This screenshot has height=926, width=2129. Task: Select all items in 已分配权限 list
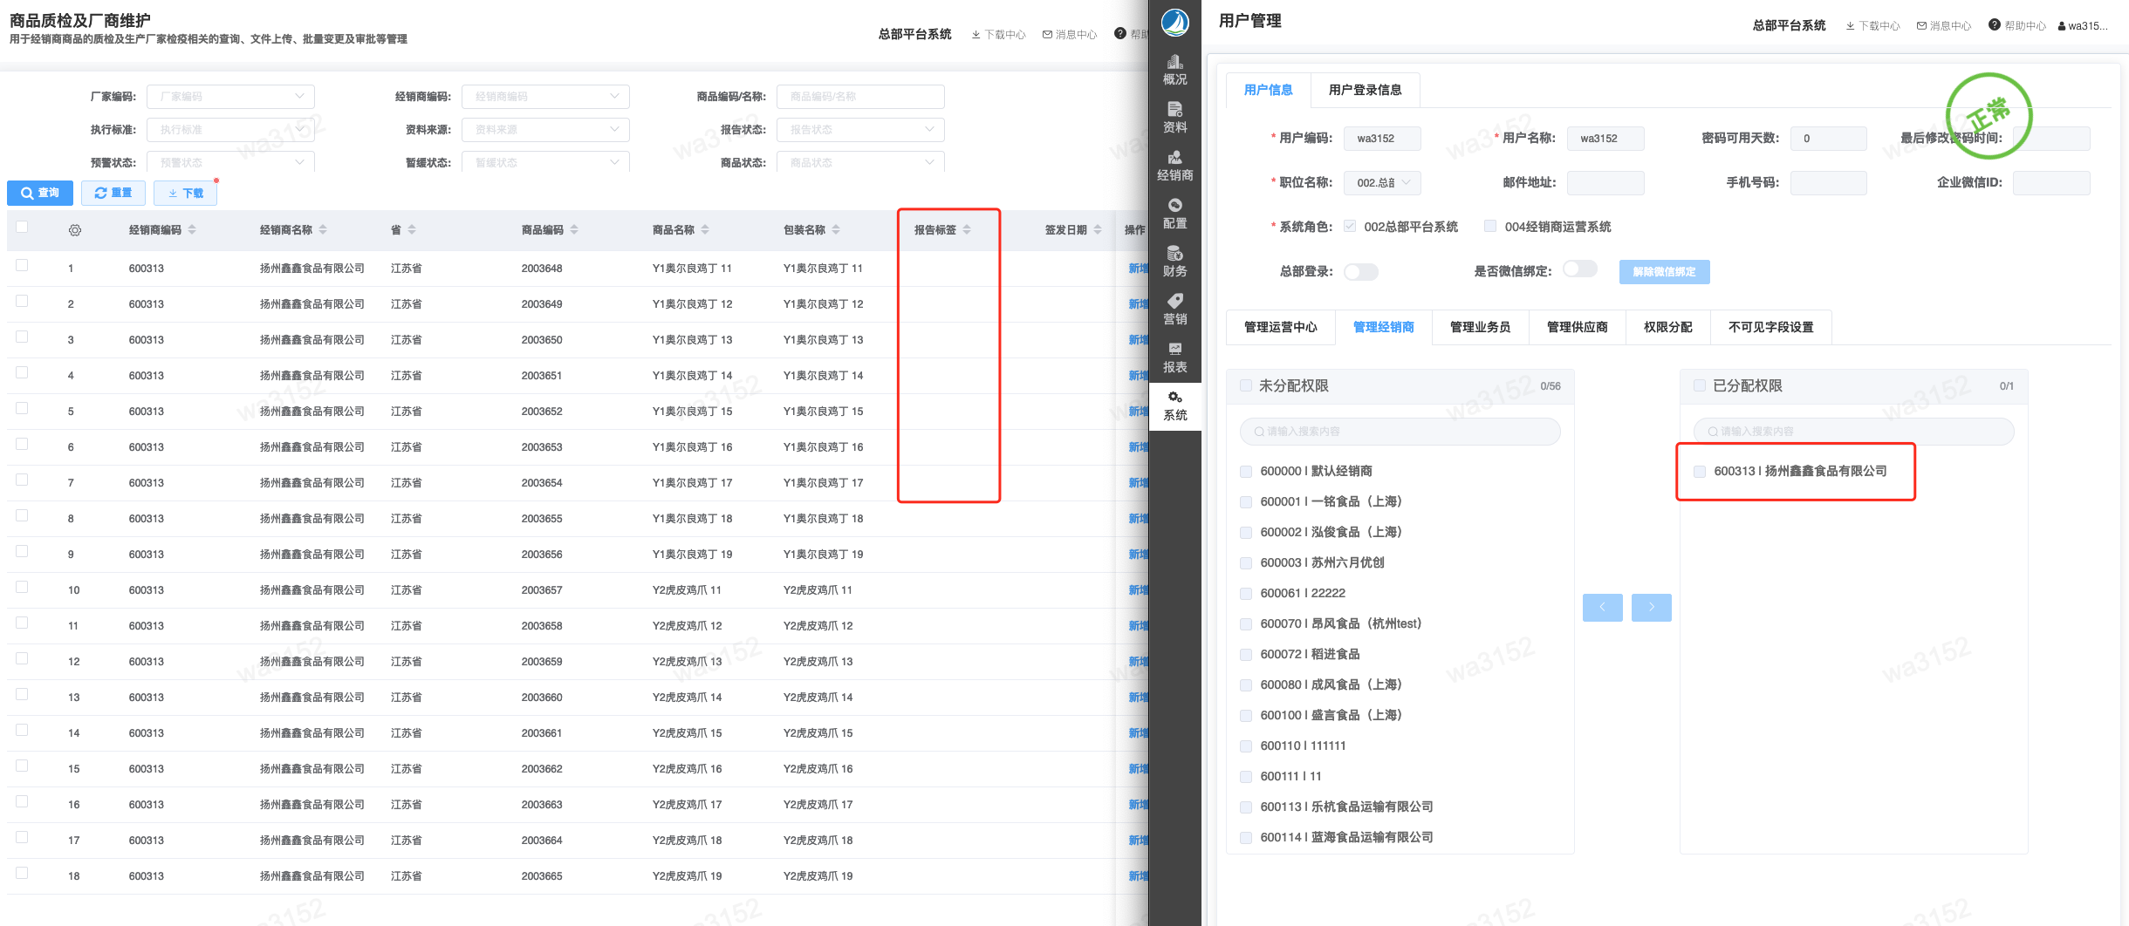coord(1700,385)
